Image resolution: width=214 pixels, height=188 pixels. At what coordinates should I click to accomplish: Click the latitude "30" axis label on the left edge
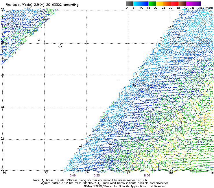tap(2, 10)
